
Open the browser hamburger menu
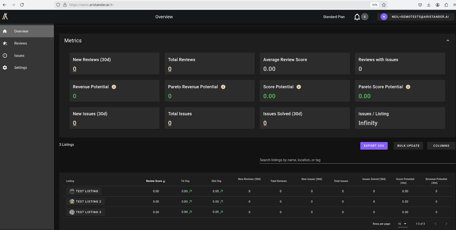tap(454, 5)
